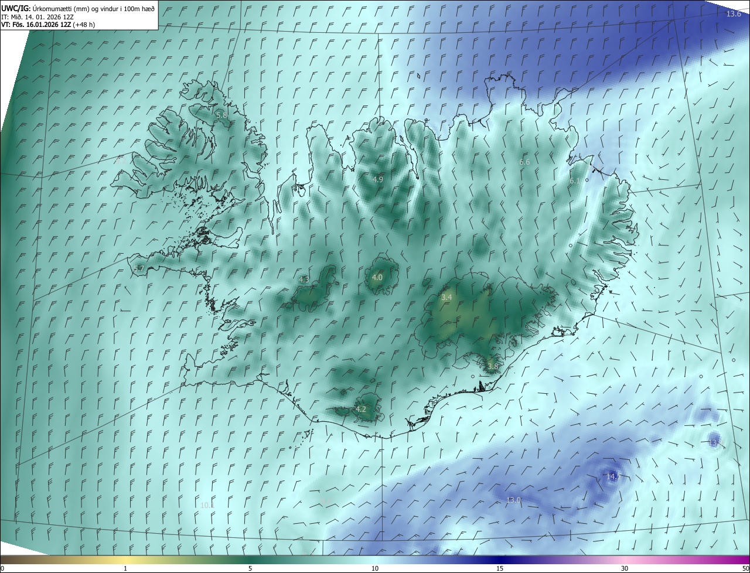Select the 3.8 value label
The width and height of the screenshot is (750, 573).
click(493, 367)
